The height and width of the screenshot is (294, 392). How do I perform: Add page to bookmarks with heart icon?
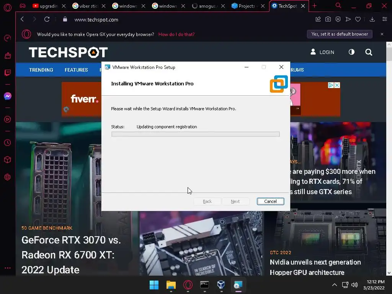pos(358,19)
